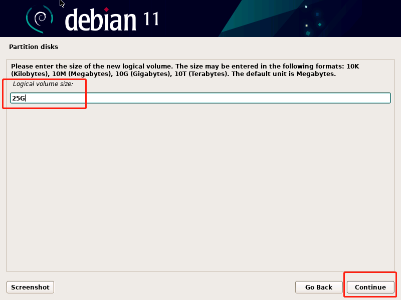
Task: Click the empty panel area below the input
Action: pyautogui.click(x=200, y=186)
